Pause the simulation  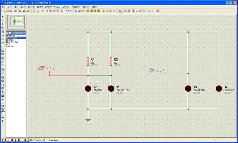pos(19,140)
